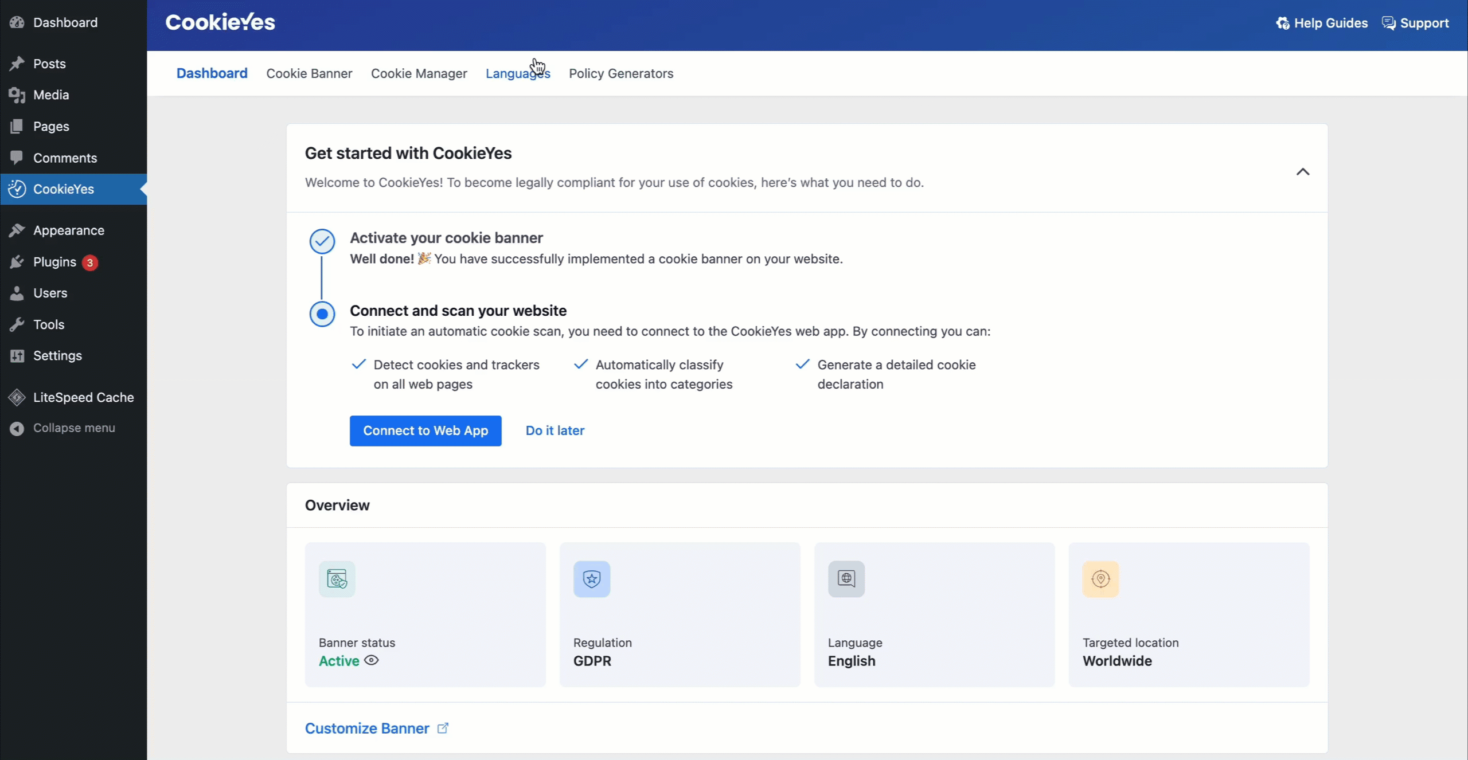The height and width of the screenshot is (760, 1468).
Task: Click the Do it later link
Action: tap(555, 430)
